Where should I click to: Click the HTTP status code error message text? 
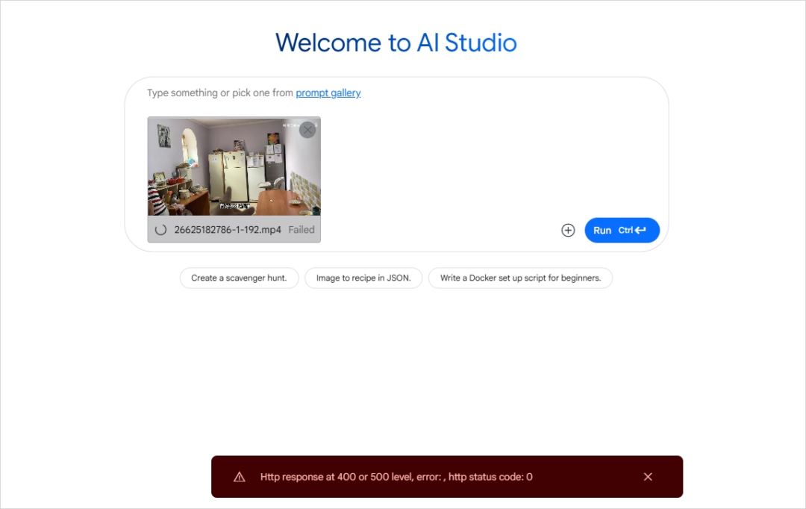[396, 477]
